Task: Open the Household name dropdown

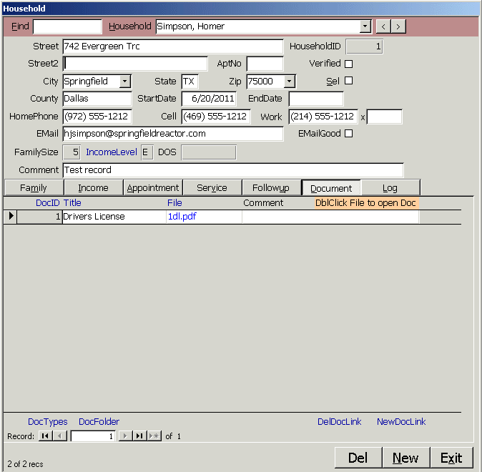Action: (x=365, y=26)
